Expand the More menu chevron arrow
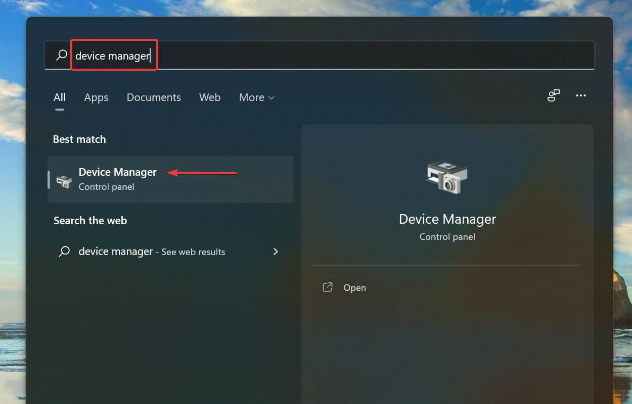 [x=272, y=98]
